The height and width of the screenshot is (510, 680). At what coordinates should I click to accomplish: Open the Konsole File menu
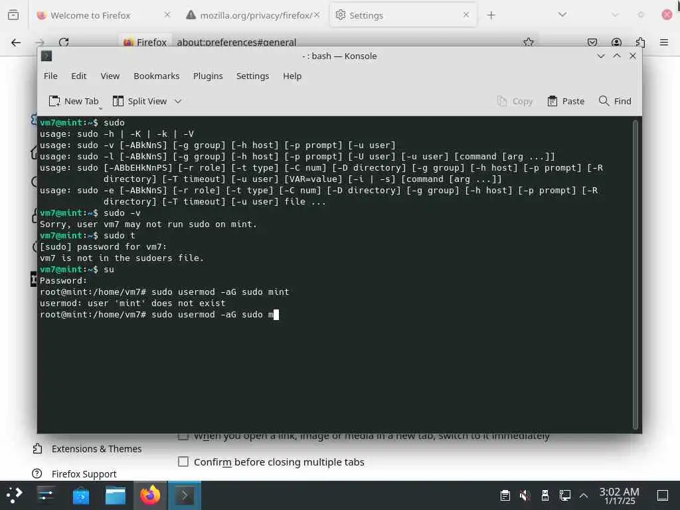point(50,76)
